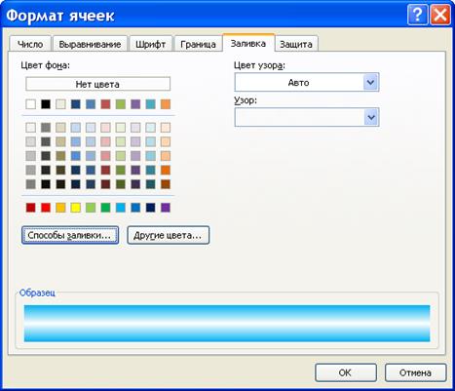Go to the Шрифт tab

(x=150, y=44)
